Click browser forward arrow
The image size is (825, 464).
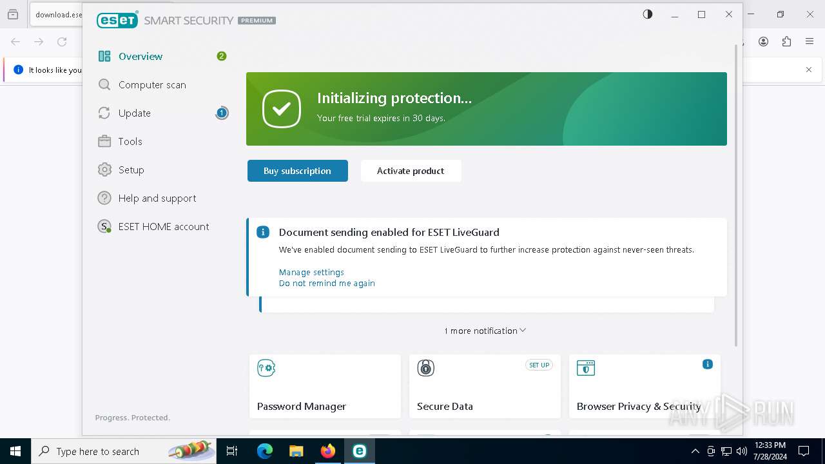(x=39, y=41)
